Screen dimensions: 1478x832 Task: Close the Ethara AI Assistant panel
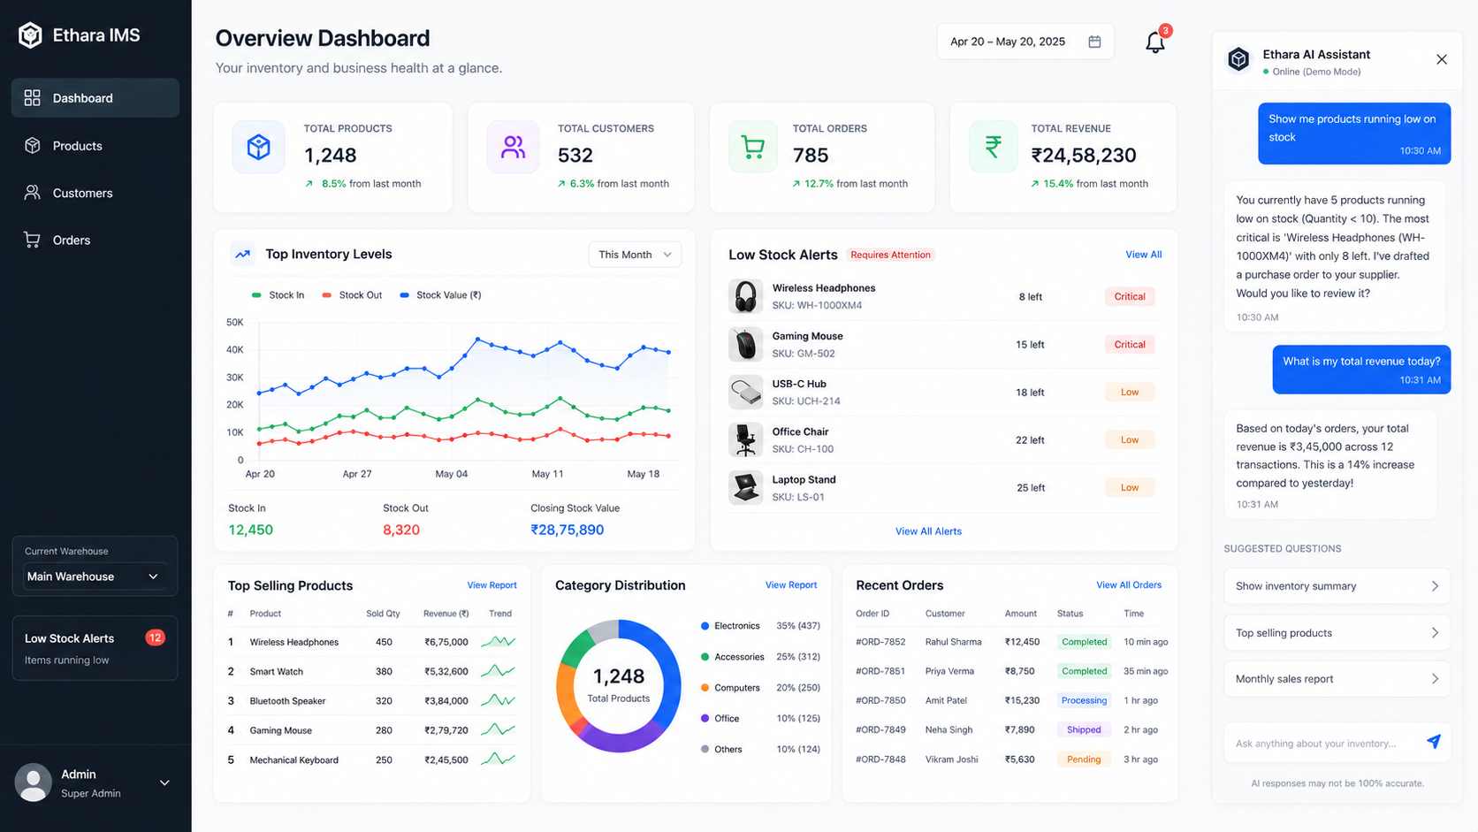1442,59
